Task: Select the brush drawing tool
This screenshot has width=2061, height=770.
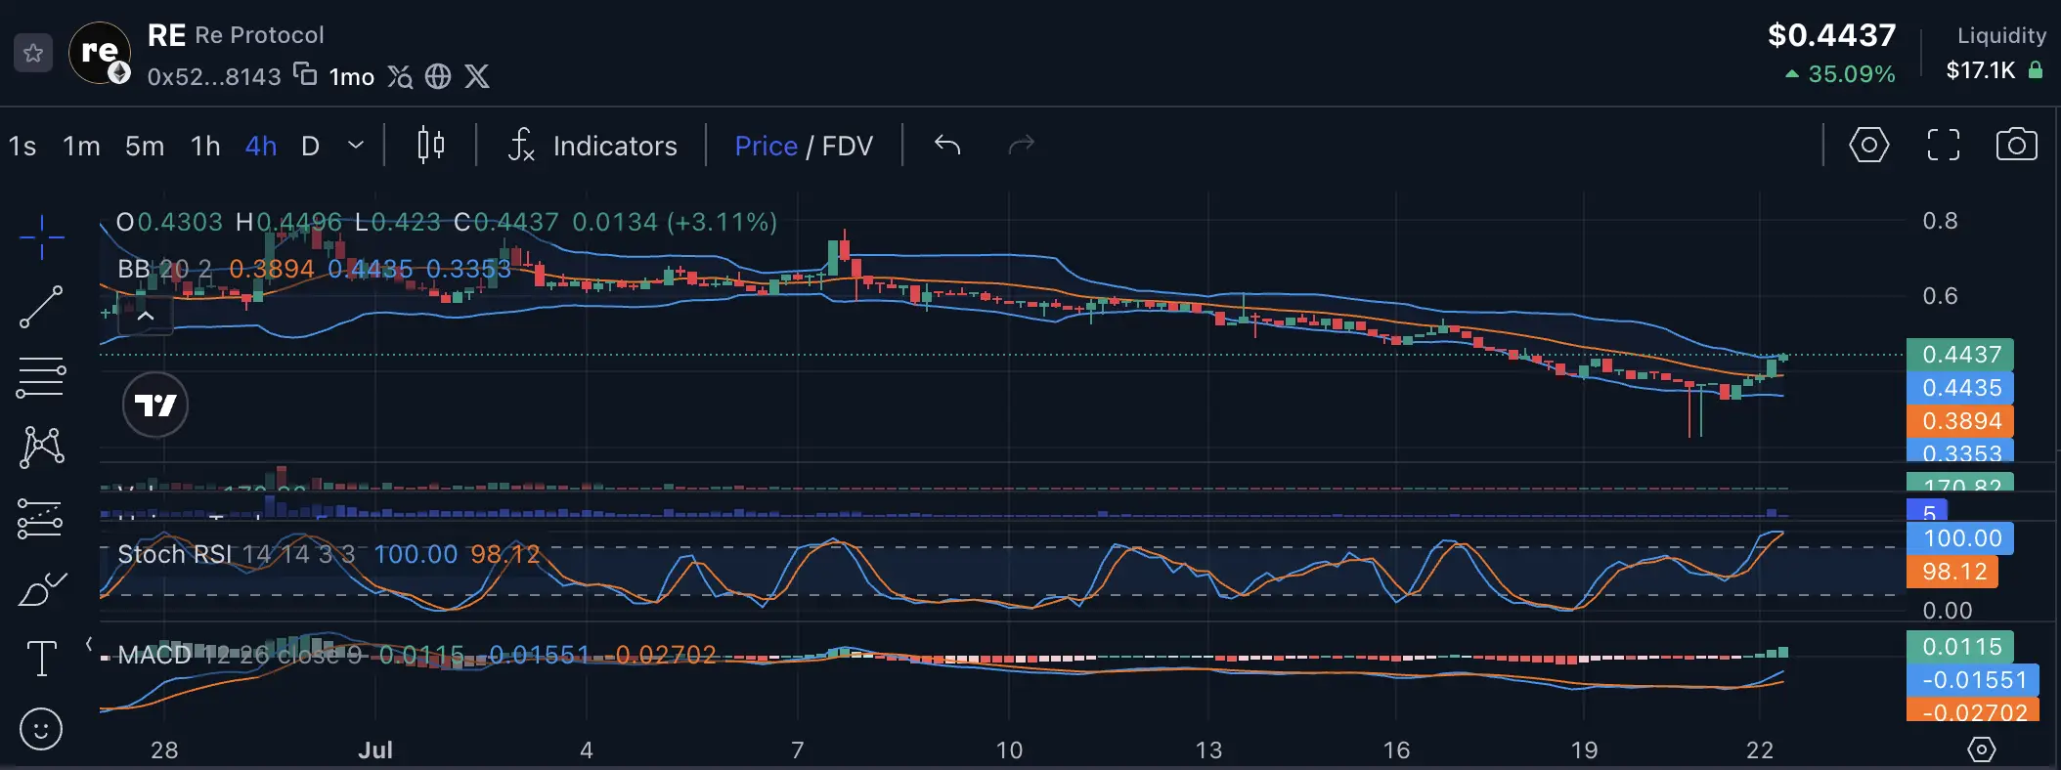Action: (x=41, y=589)
